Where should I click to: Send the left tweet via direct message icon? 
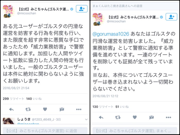[62, 110]
